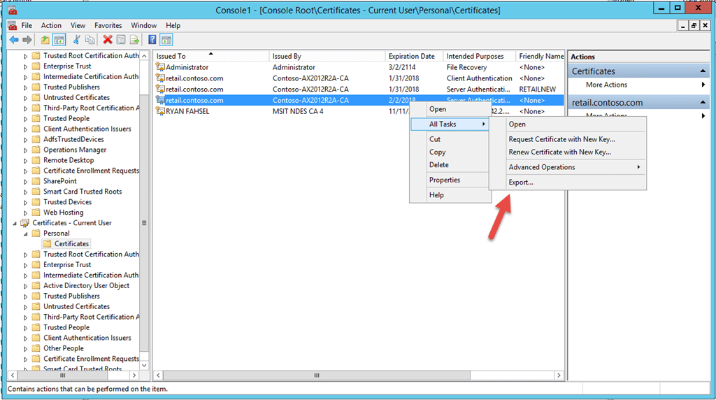Expand the Smart Card Trusted Roots node

(x=26, y=192)
